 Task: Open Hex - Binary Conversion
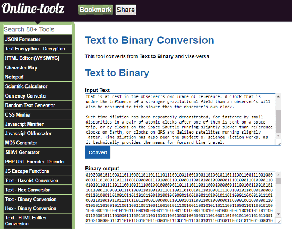click(38, 208)
